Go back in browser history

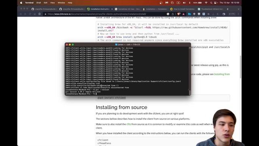(21, 14)
